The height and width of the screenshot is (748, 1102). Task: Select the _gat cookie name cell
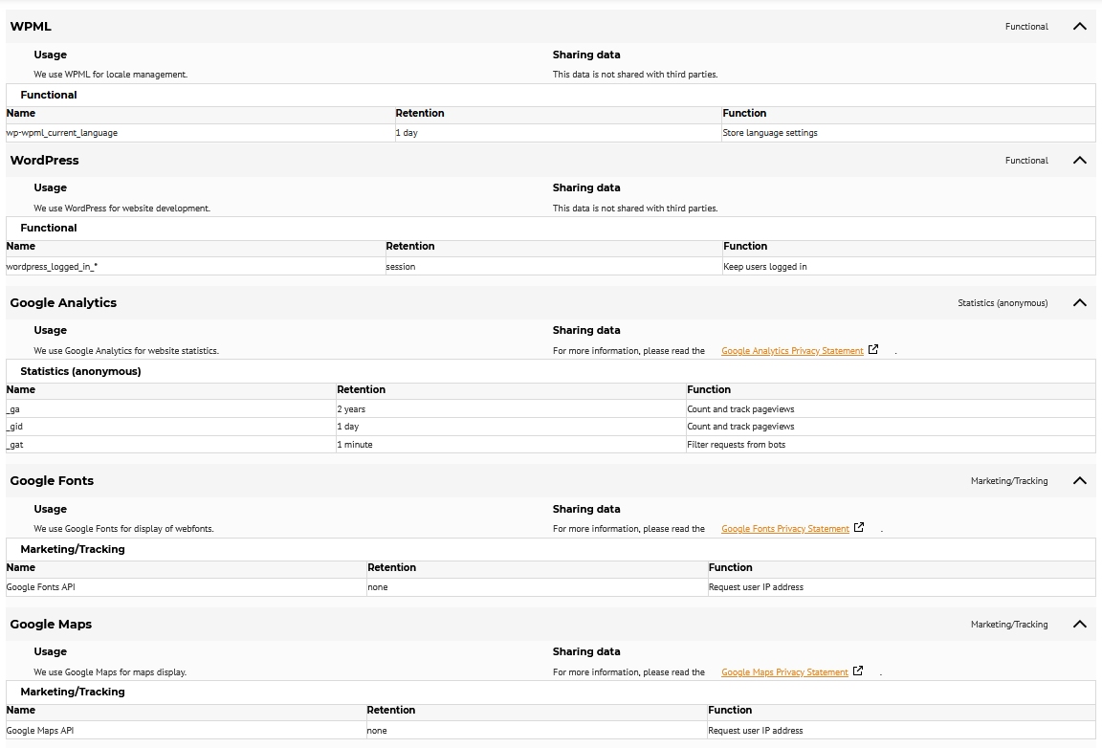[171, 444]
